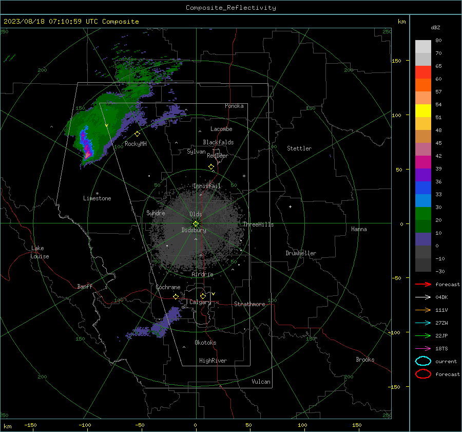462x432 pixels.
Task: Click the magenta 42–39 dBZ swatch
Action: [x=423, y=162]
